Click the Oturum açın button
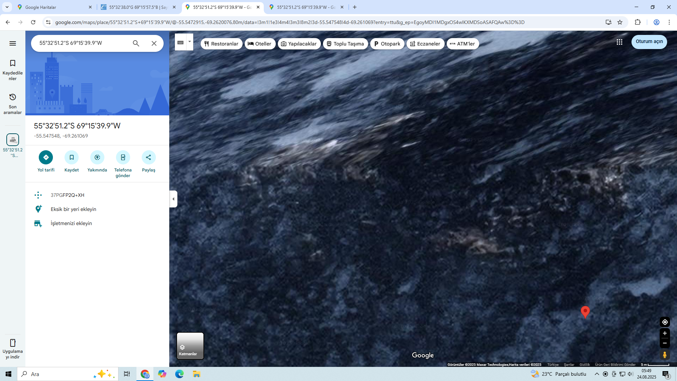Screen dimensions: 677x381 (649, 42)
